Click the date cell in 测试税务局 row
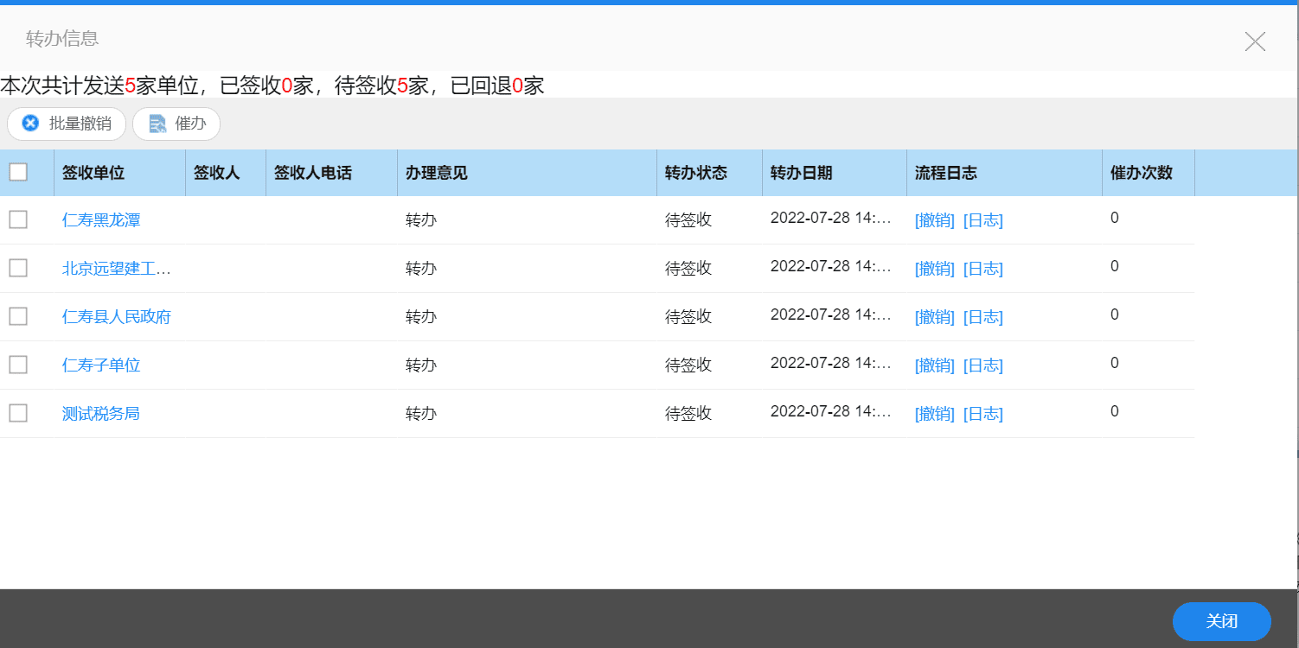This screenshot has height=648, width=1299. [x=830, y=412]
